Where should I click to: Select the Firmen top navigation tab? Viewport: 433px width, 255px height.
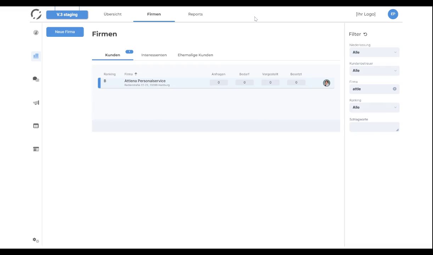154,14
